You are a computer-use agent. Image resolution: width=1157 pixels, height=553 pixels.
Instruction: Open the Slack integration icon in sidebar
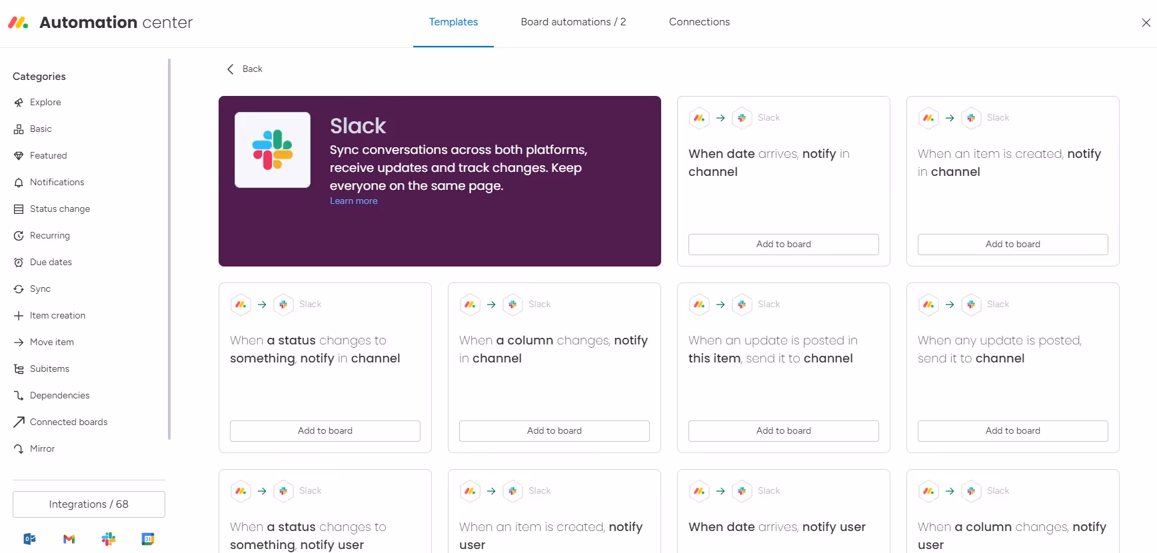tap(109, 539)
